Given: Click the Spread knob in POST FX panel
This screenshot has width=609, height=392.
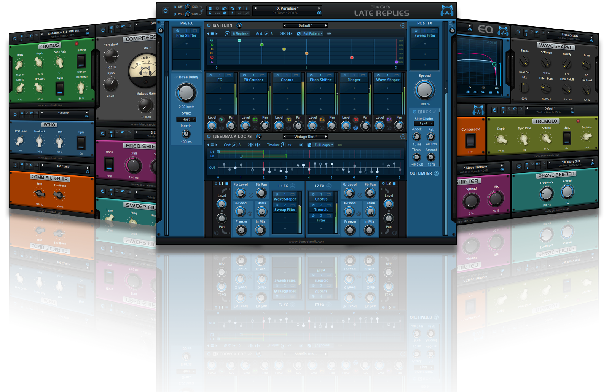Looking at the screenshot, I should (x=424, y=90).
